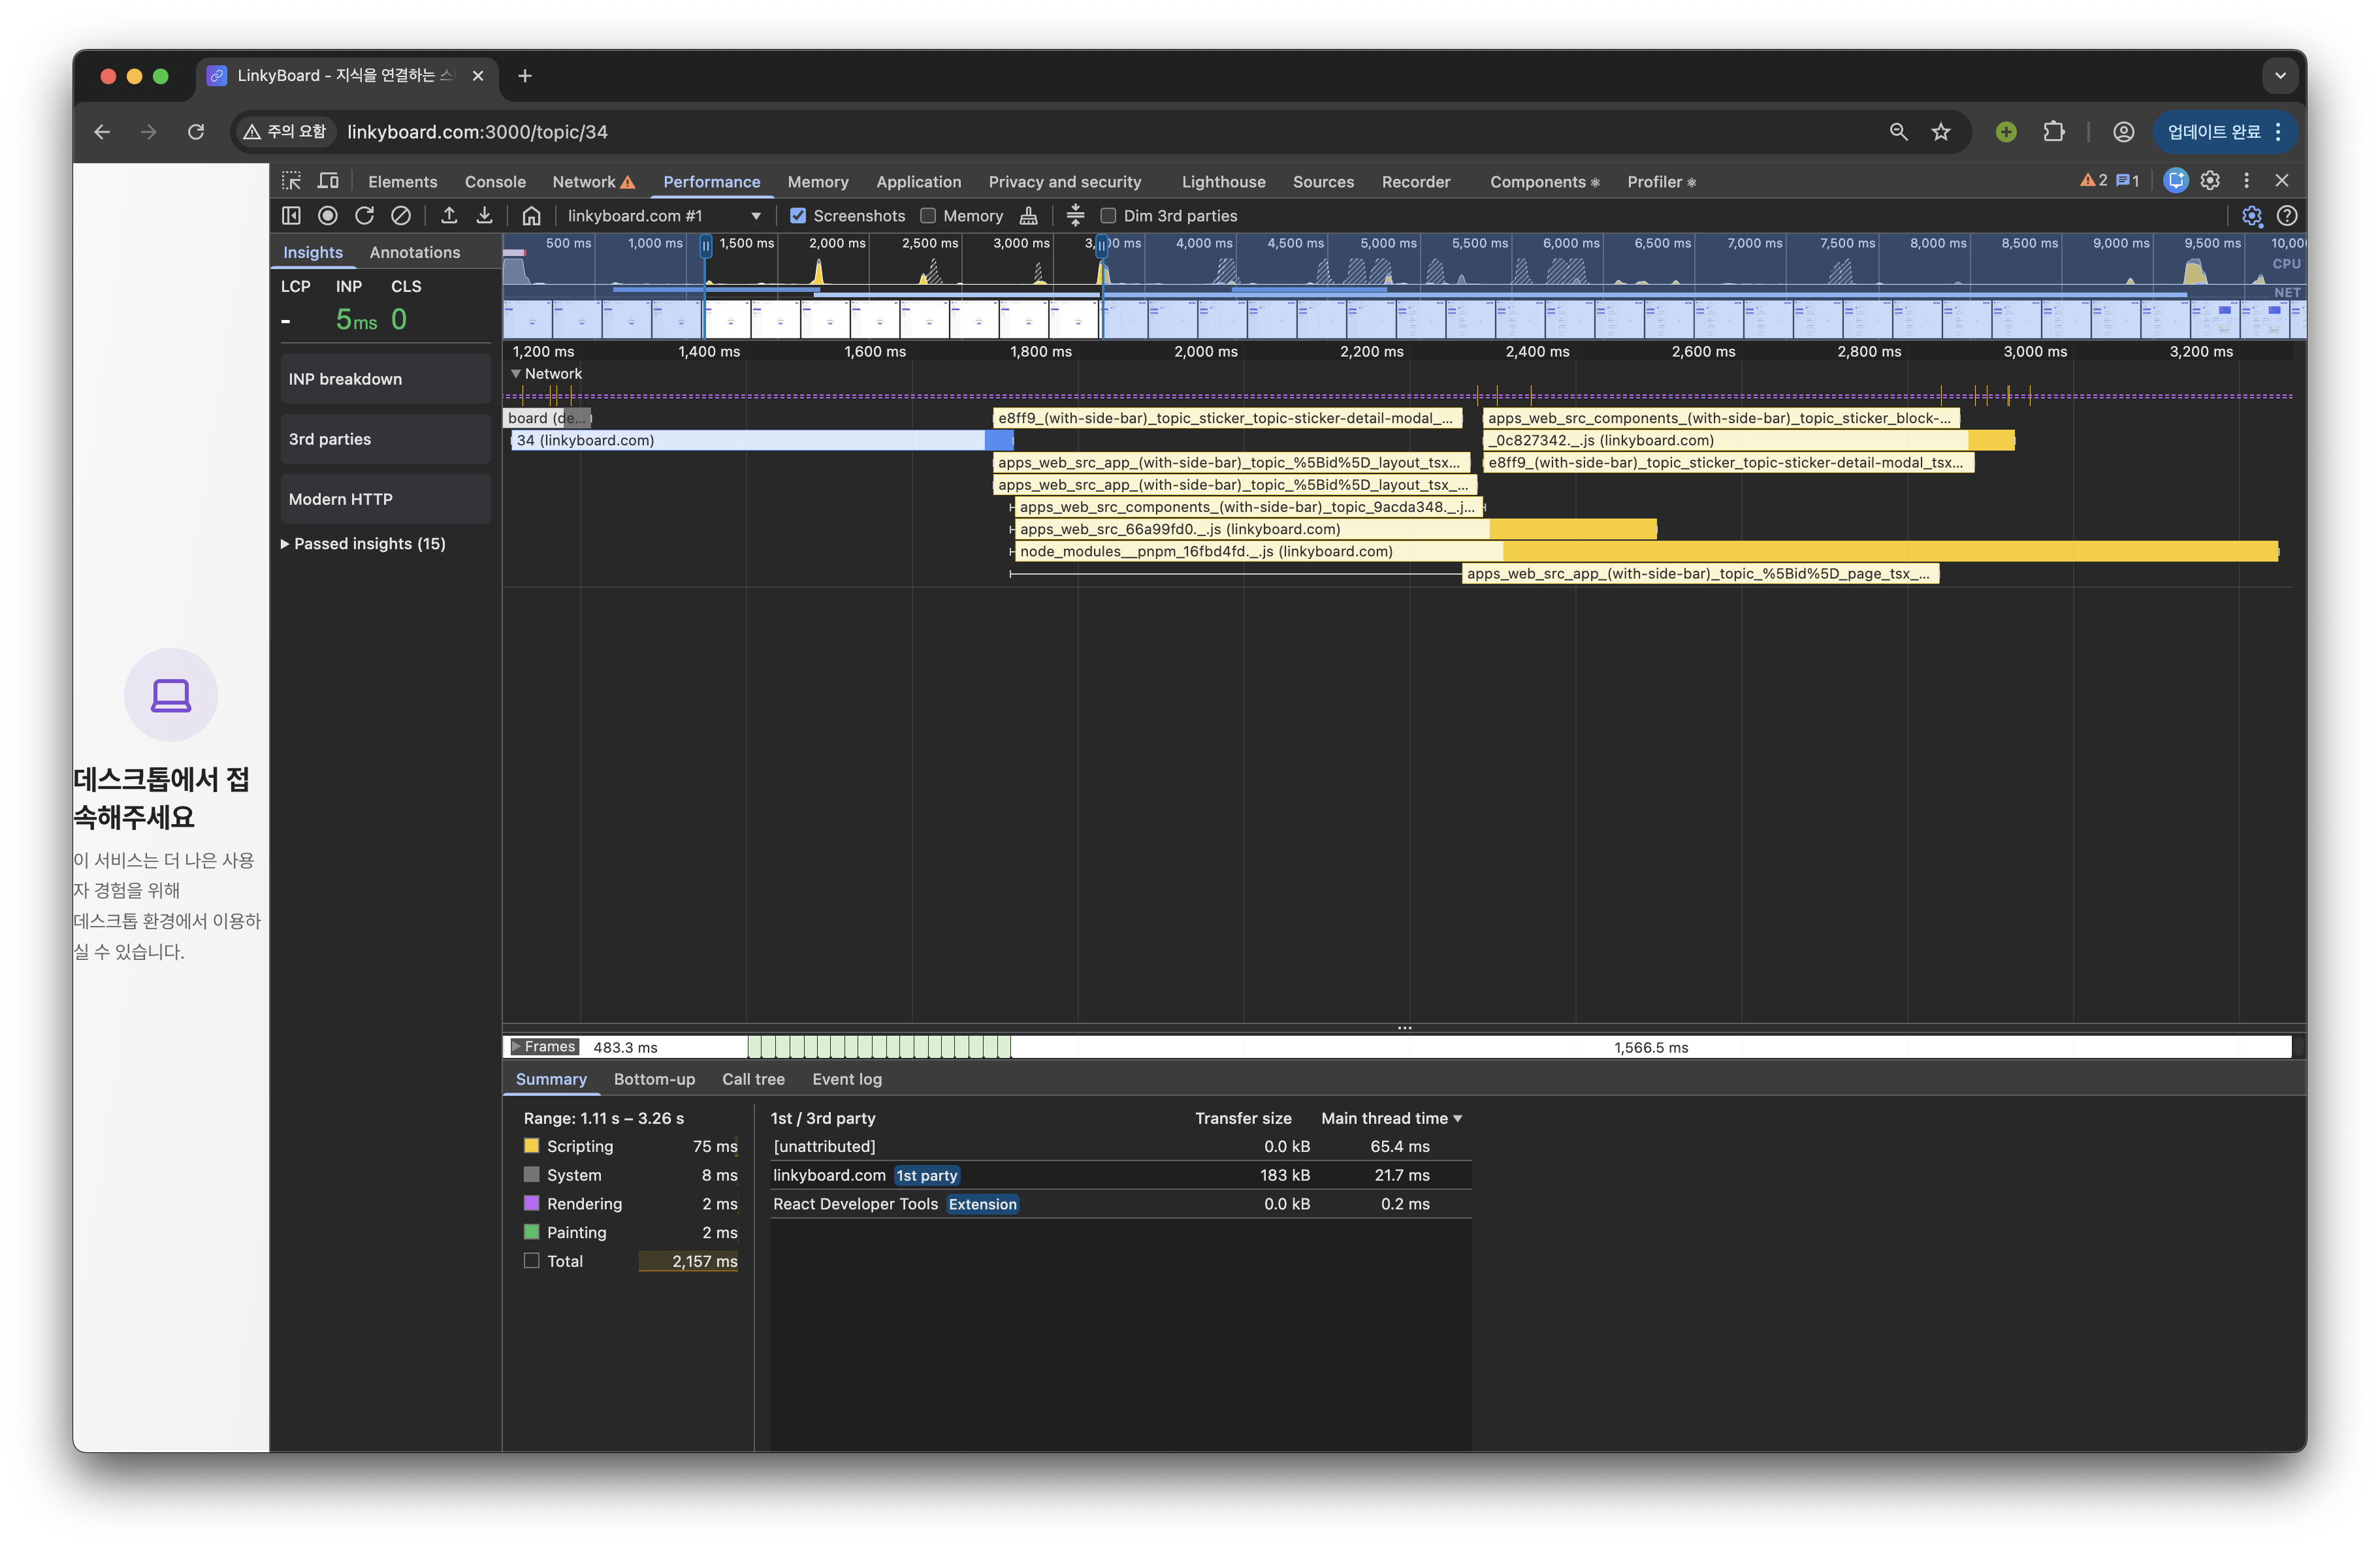Open the capture settings gear icon
The image size is (2380, 1549).
2251,215
